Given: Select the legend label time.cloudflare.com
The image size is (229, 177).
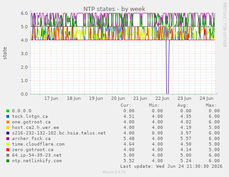Looking at the screenshot, I should click(x=38, y=144).
